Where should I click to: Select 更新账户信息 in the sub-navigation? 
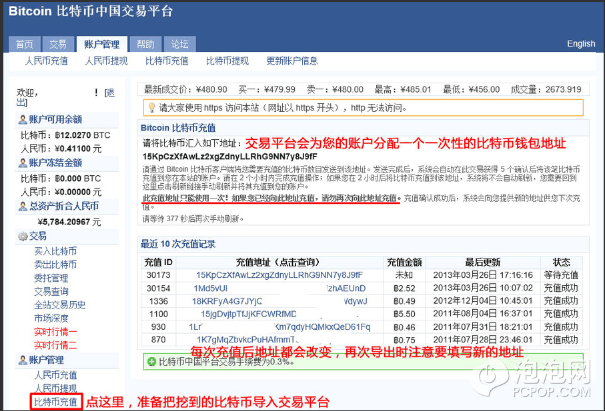tap(291, 61)
